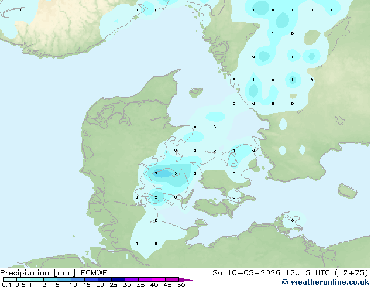Click the '(12+75)' forecast offset text
371x287 pixels.
click(x=352, y=273)
